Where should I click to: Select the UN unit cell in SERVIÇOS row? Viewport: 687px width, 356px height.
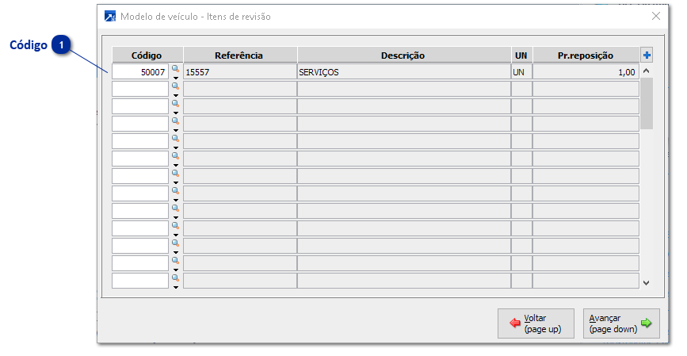click(x=521, y=72)
